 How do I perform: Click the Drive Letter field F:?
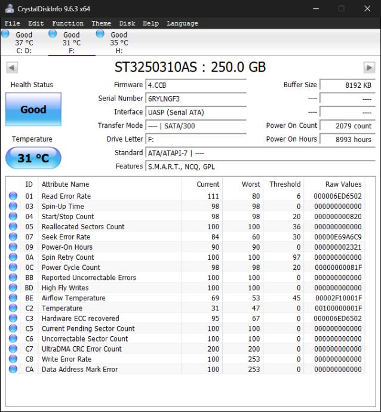(x=196, y=140)
